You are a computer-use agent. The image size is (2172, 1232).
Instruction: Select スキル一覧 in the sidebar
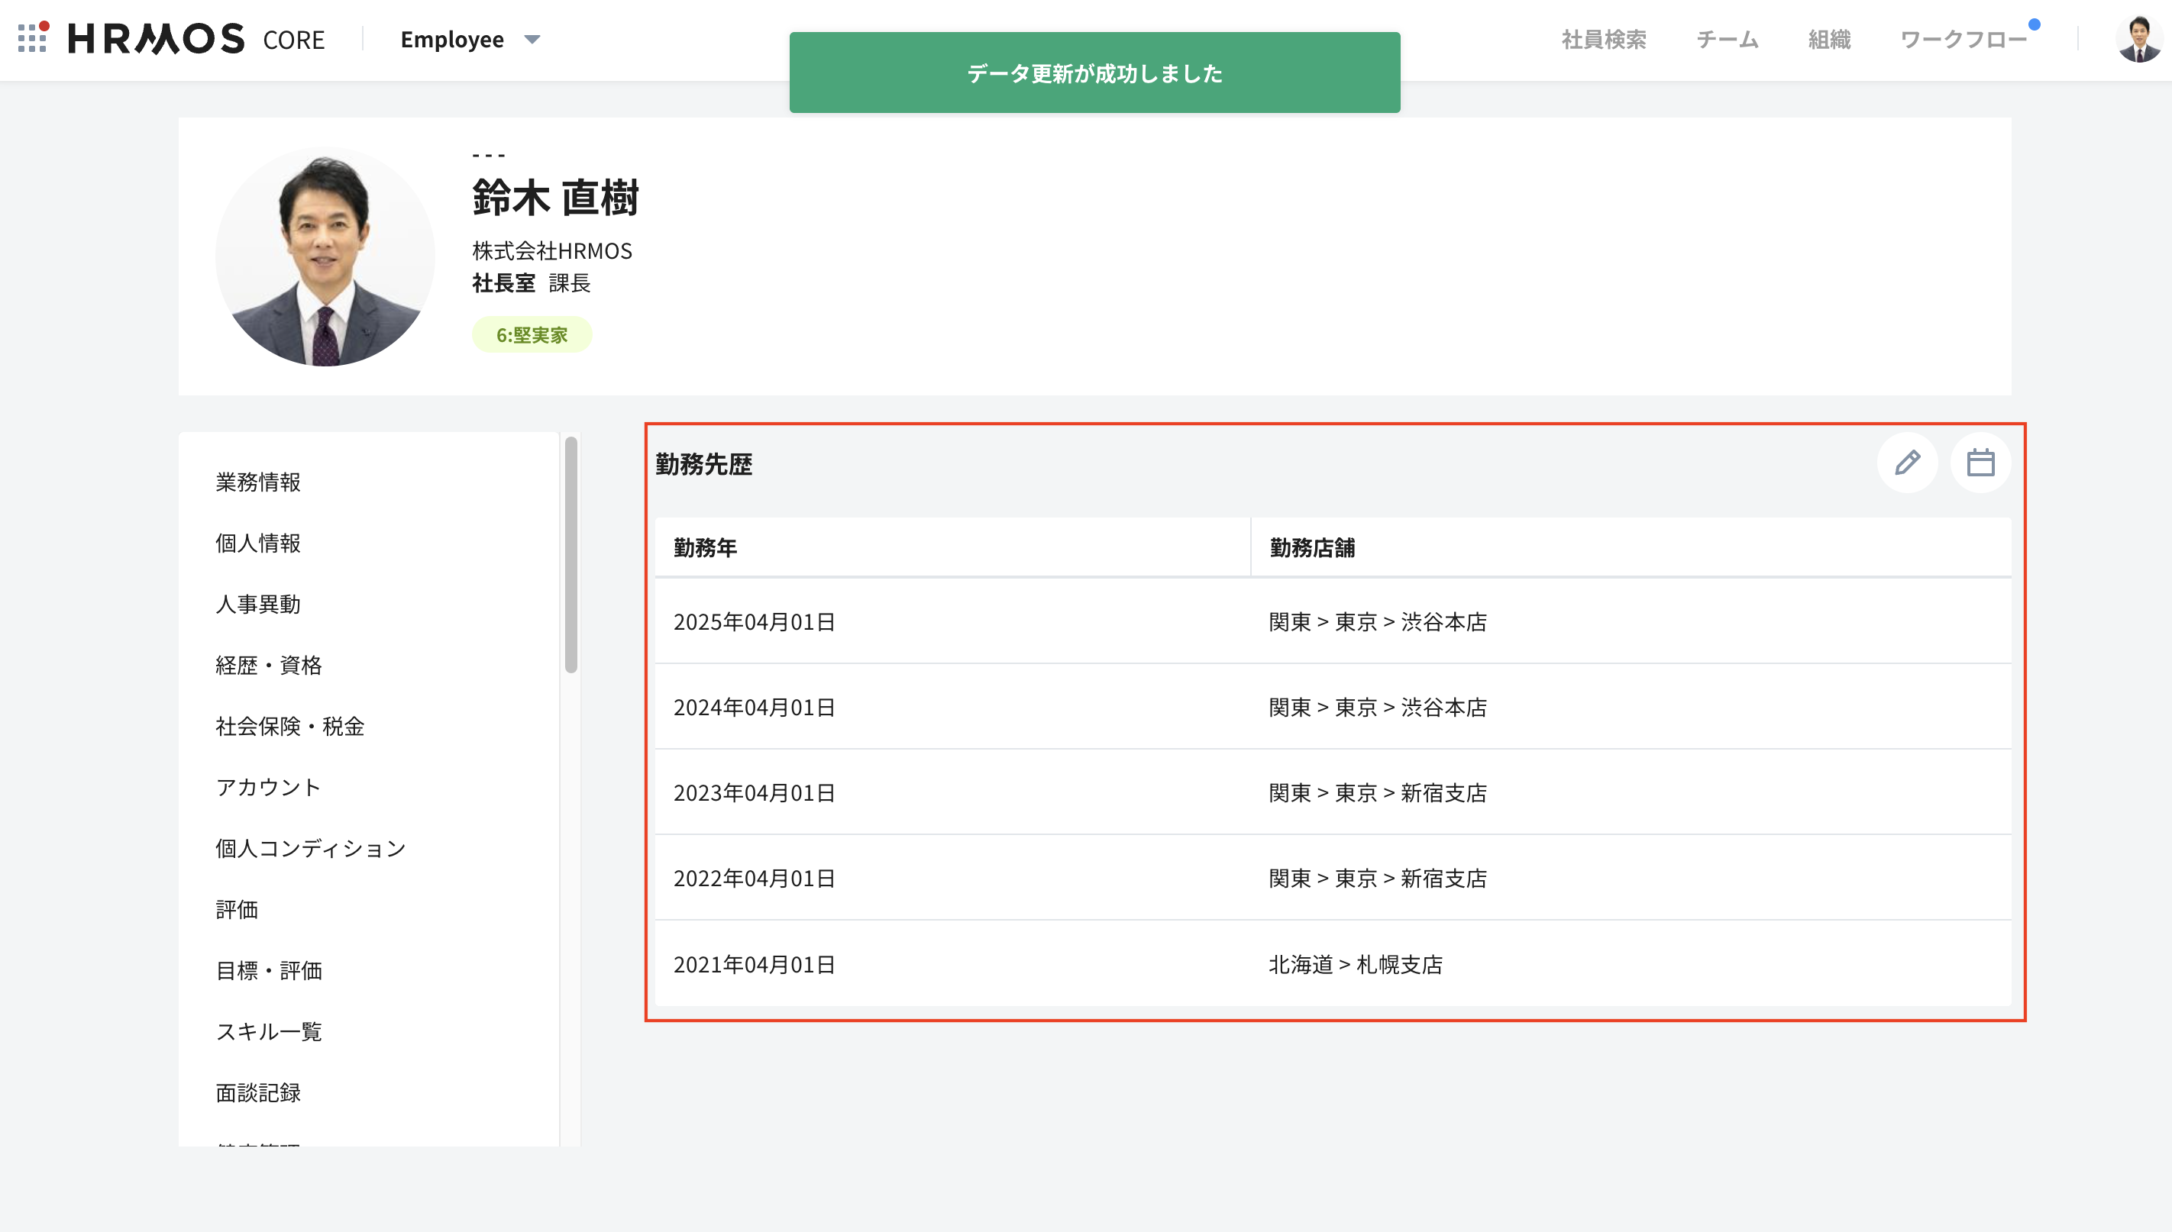(x=268, y=1031)
